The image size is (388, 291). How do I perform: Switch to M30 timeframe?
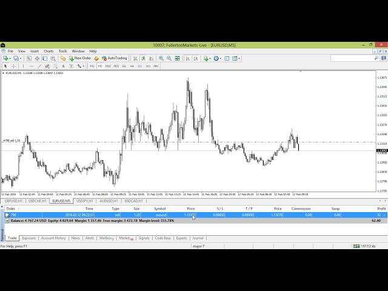coord(116,66)
